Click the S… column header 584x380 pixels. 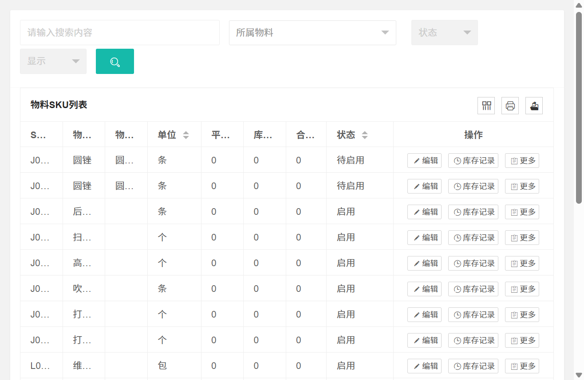41,135
